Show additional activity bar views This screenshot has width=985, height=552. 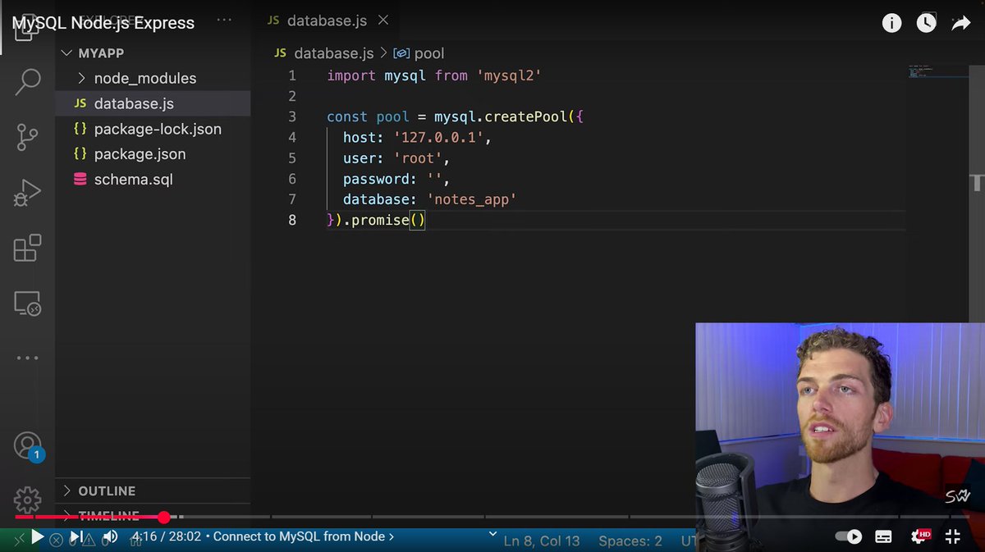[x=28, y=358]
